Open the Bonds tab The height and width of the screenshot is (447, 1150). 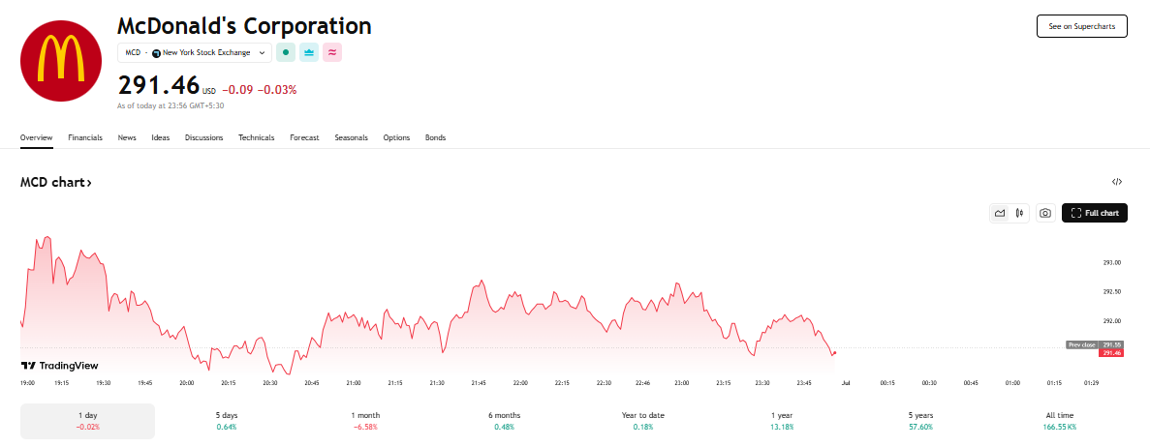(436, 137)
